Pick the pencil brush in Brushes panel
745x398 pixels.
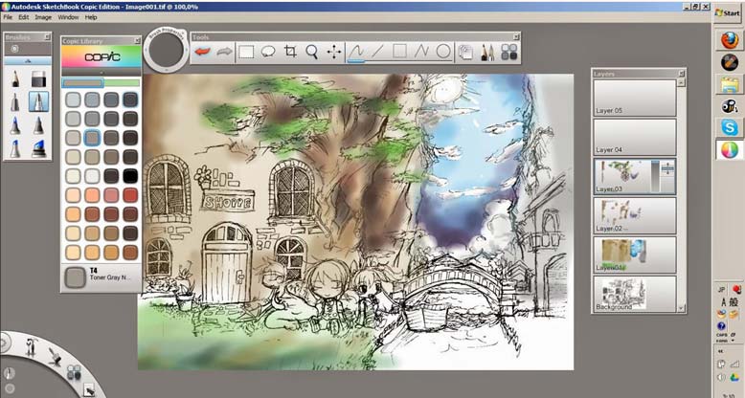point(15,78)
